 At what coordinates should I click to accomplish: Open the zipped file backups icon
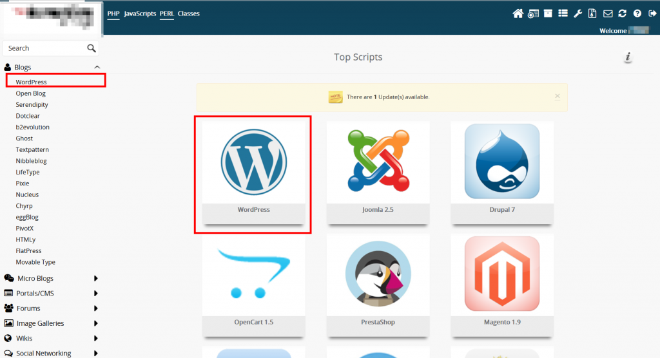(592, 14)
